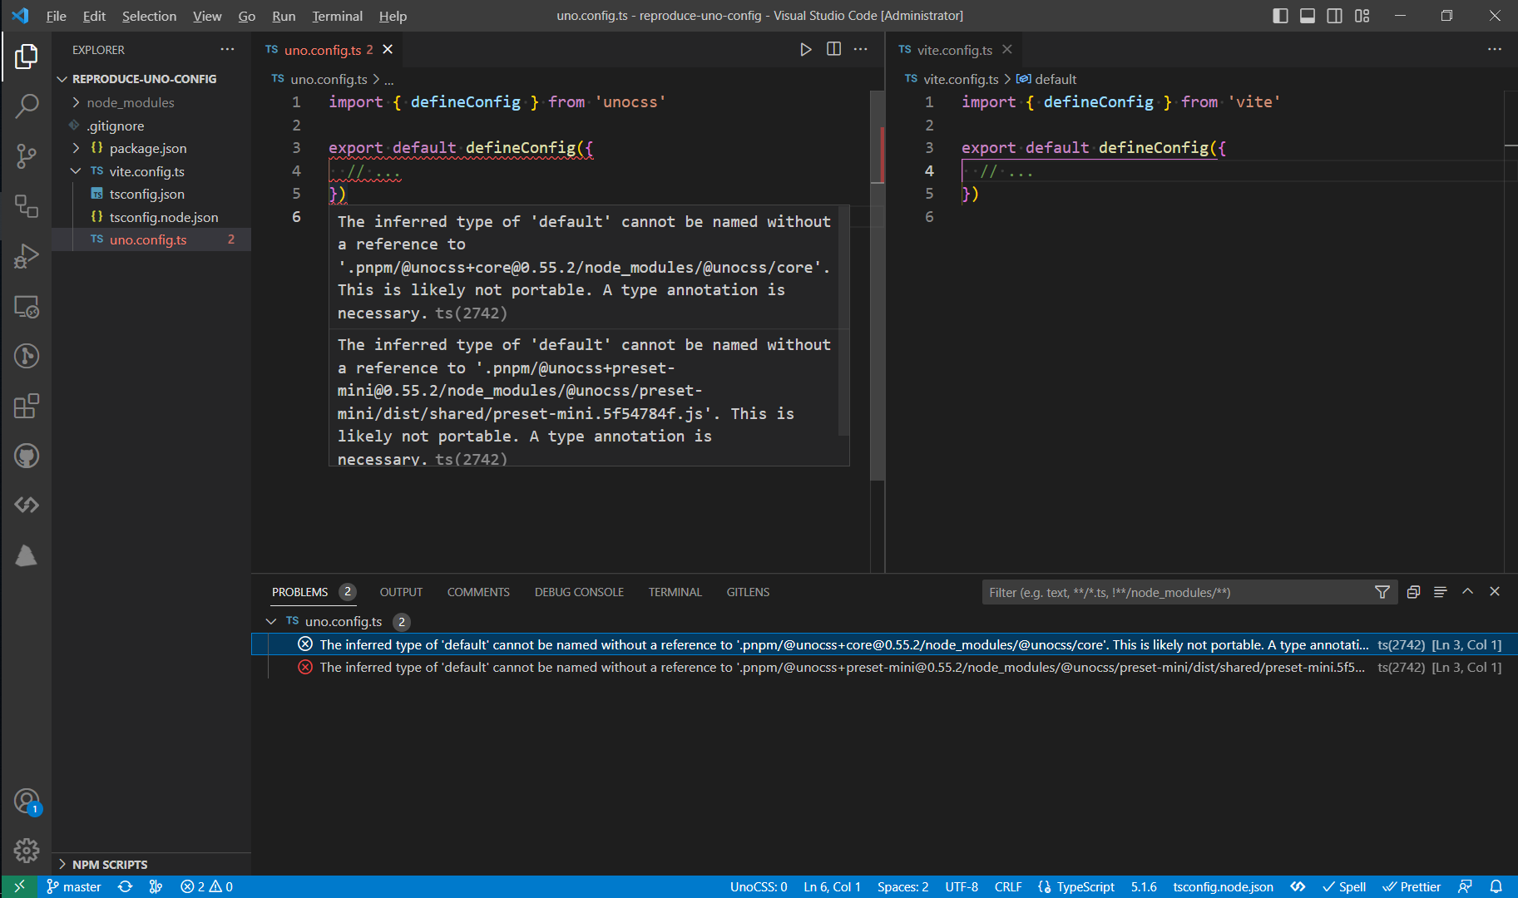This screenshot has height=898, width=1518.
Task: Open the Terminal menu
Action: point(337,16)
